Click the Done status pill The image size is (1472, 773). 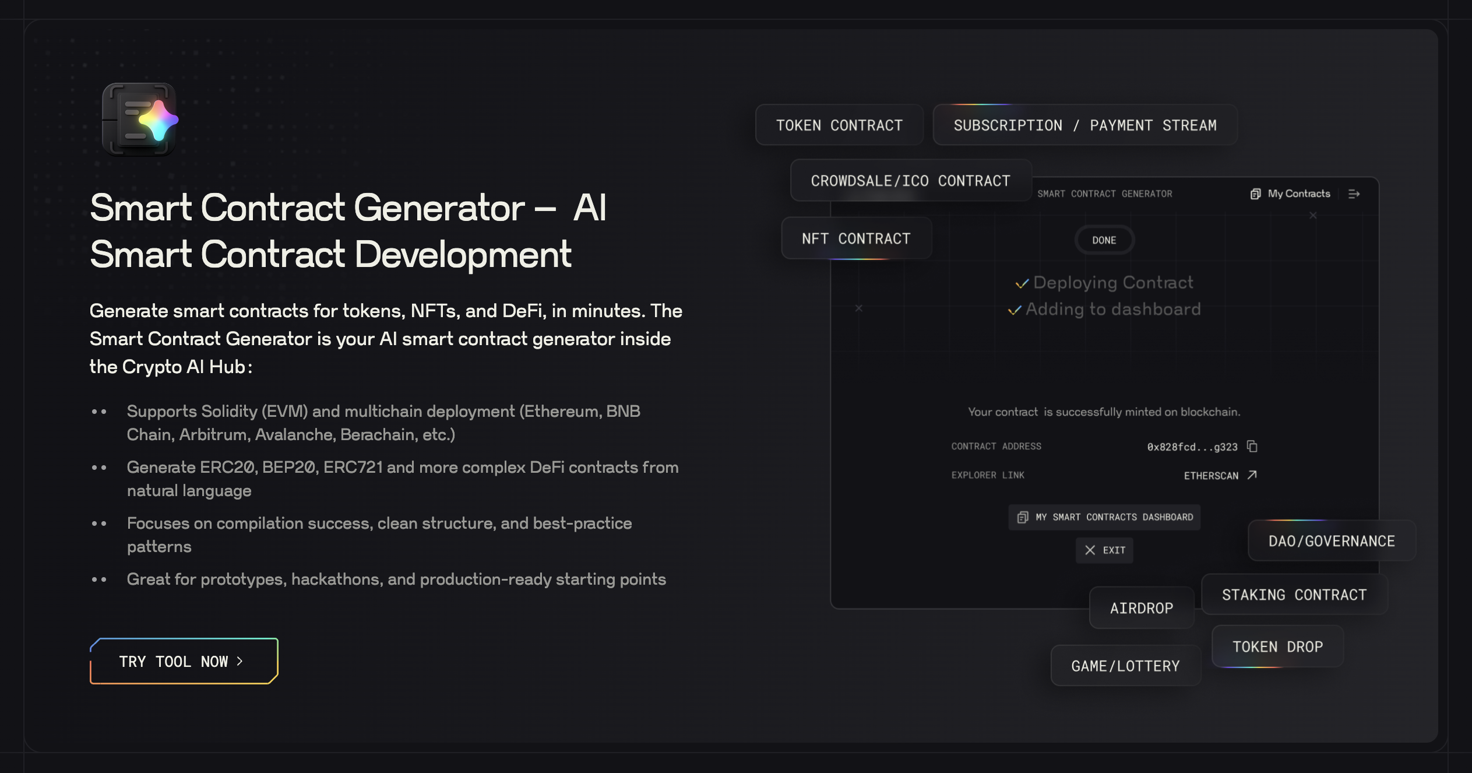click(x=1104, y=240)
